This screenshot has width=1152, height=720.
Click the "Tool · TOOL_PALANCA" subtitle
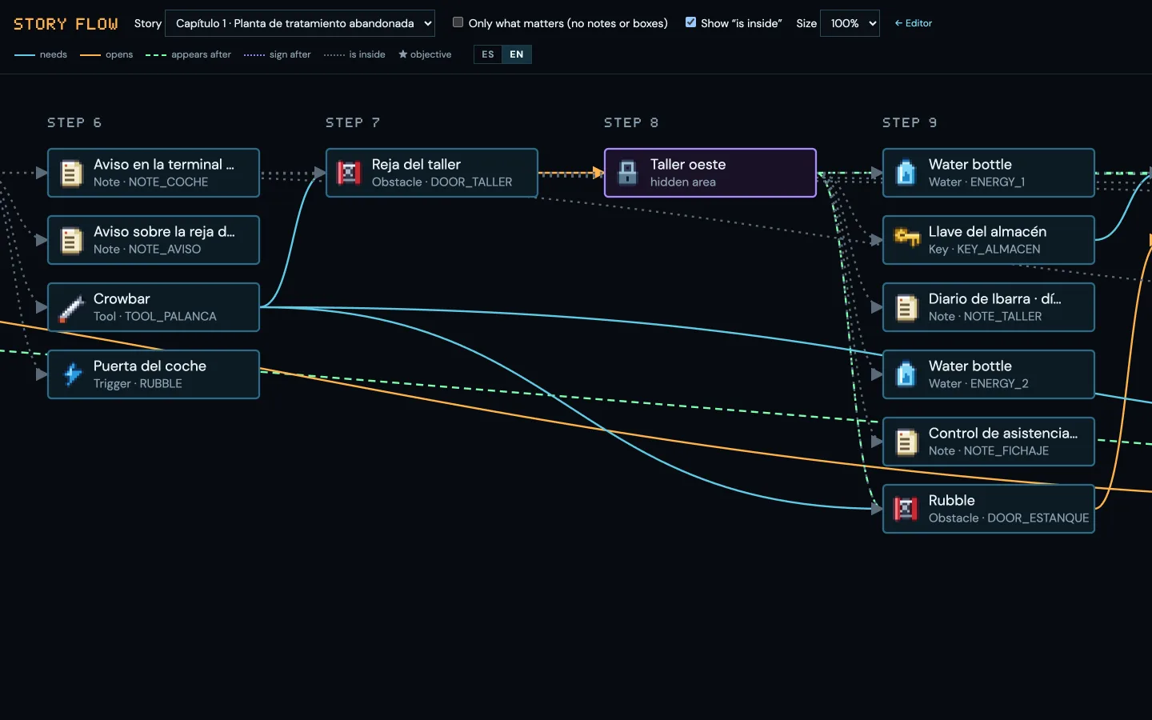tap(155, 317)
